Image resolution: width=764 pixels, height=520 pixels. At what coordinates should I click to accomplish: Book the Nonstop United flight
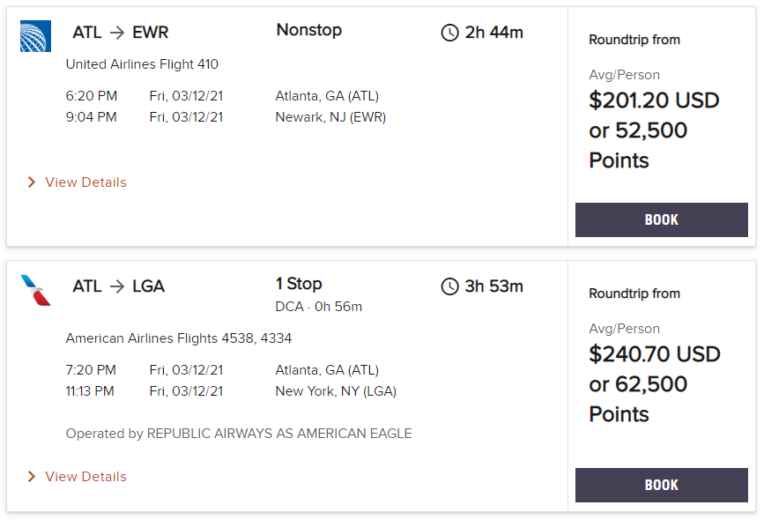pyautogui.click(x=662, y=219)
